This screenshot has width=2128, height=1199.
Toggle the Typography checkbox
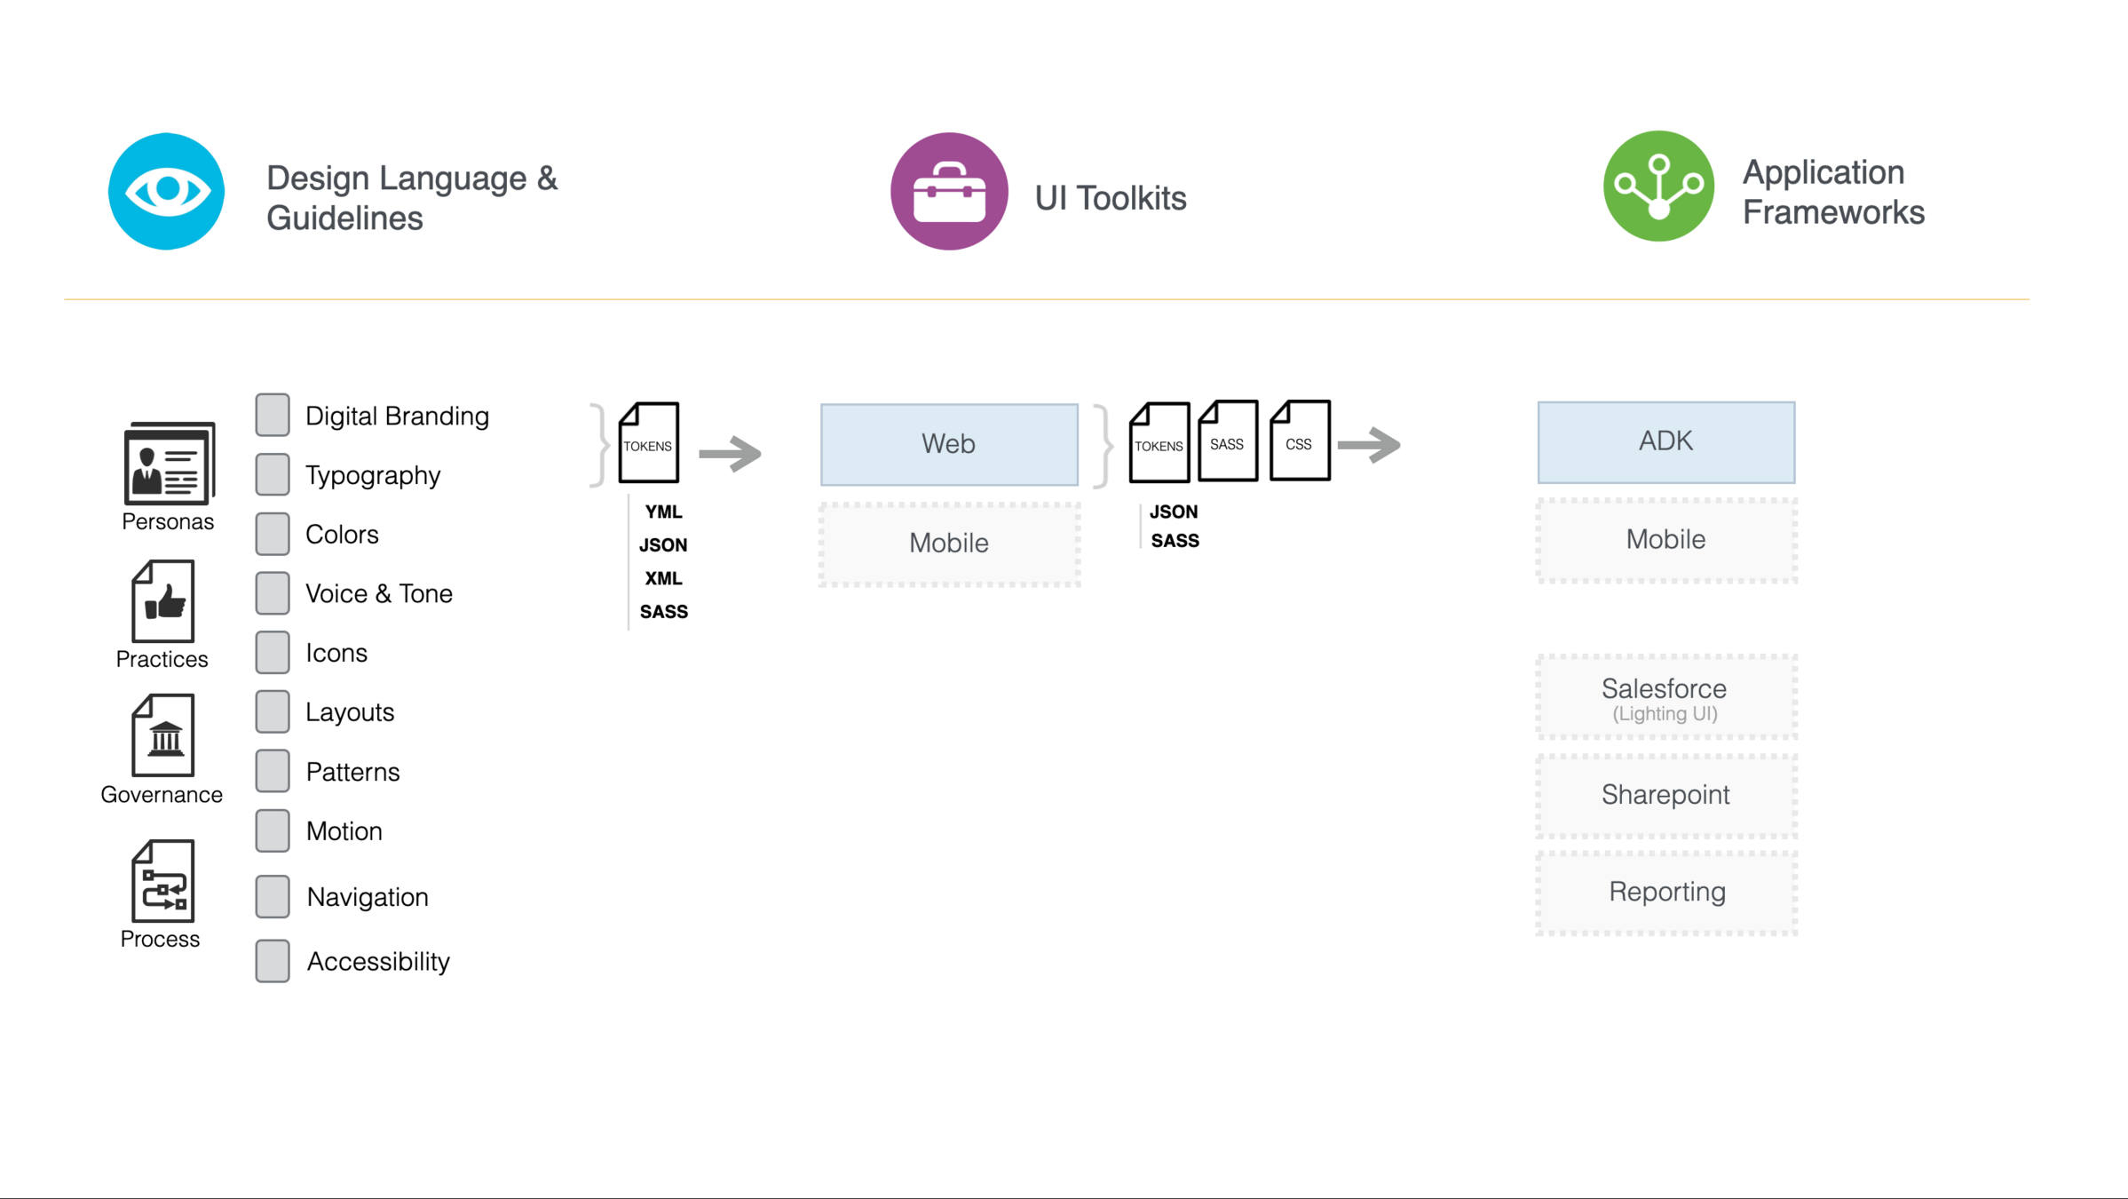pos(273,474)
